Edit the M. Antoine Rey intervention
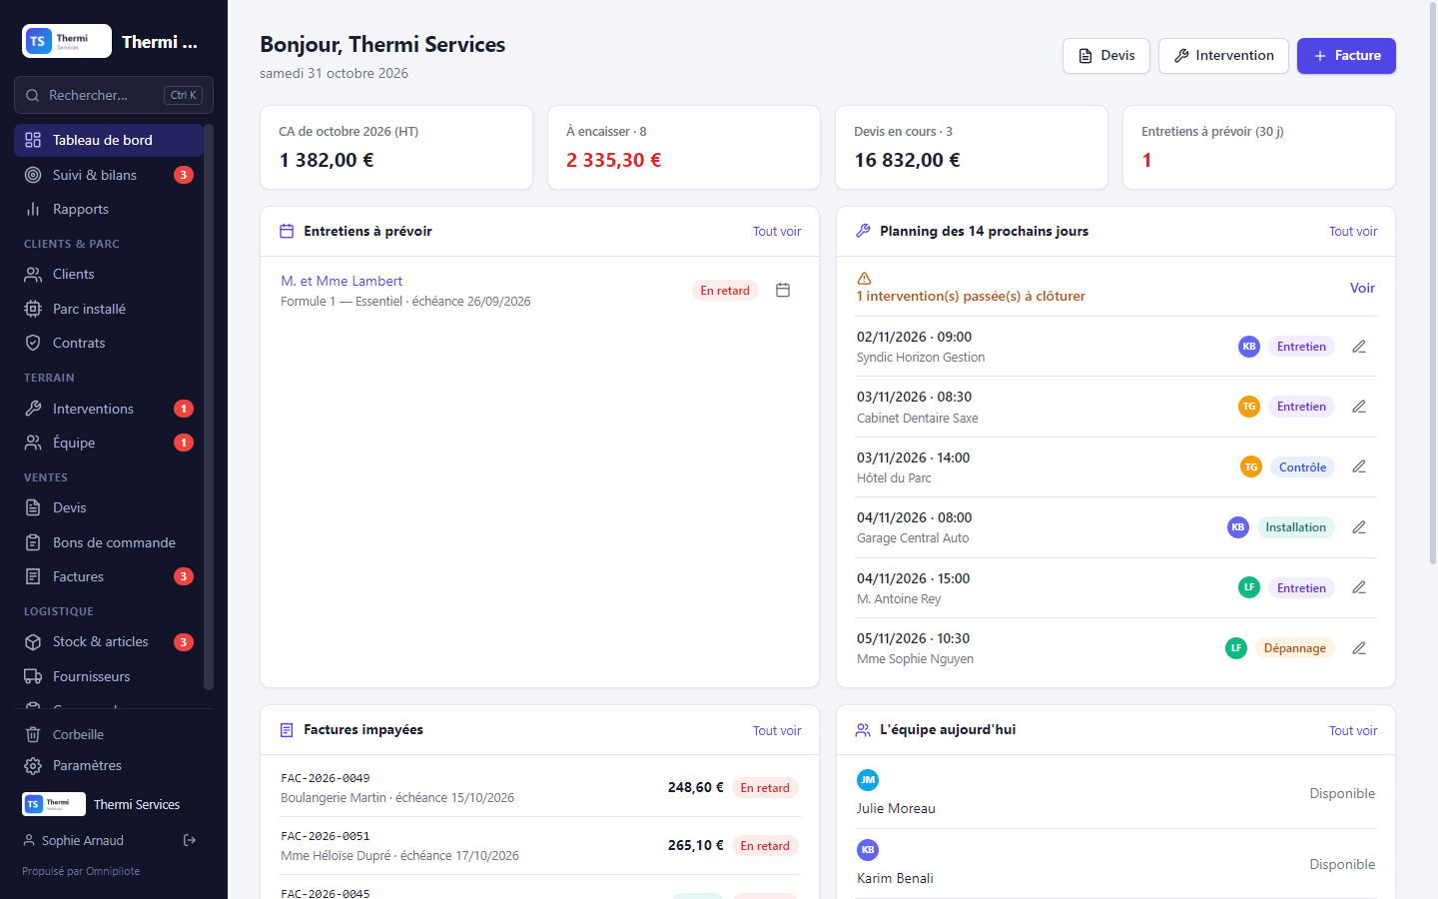 [1359, 587]
